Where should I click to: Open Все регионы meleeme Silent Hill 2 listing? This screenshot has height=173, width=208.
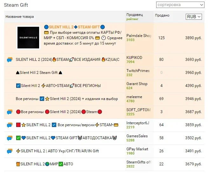coord(67,99)
